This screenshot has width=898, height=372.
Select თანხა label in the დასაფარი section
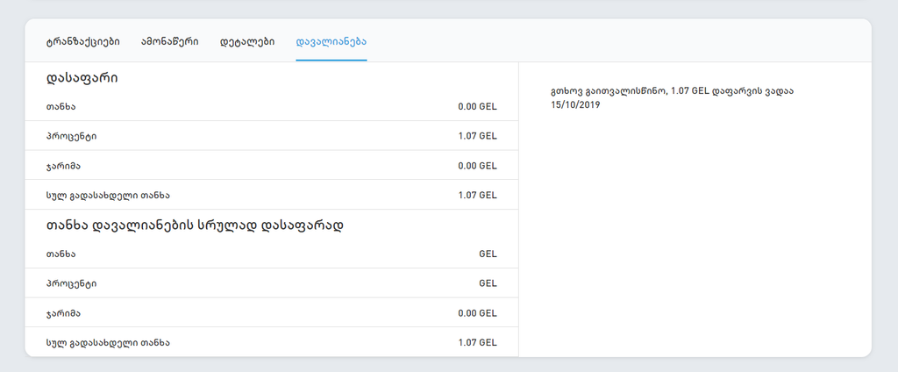61,107
